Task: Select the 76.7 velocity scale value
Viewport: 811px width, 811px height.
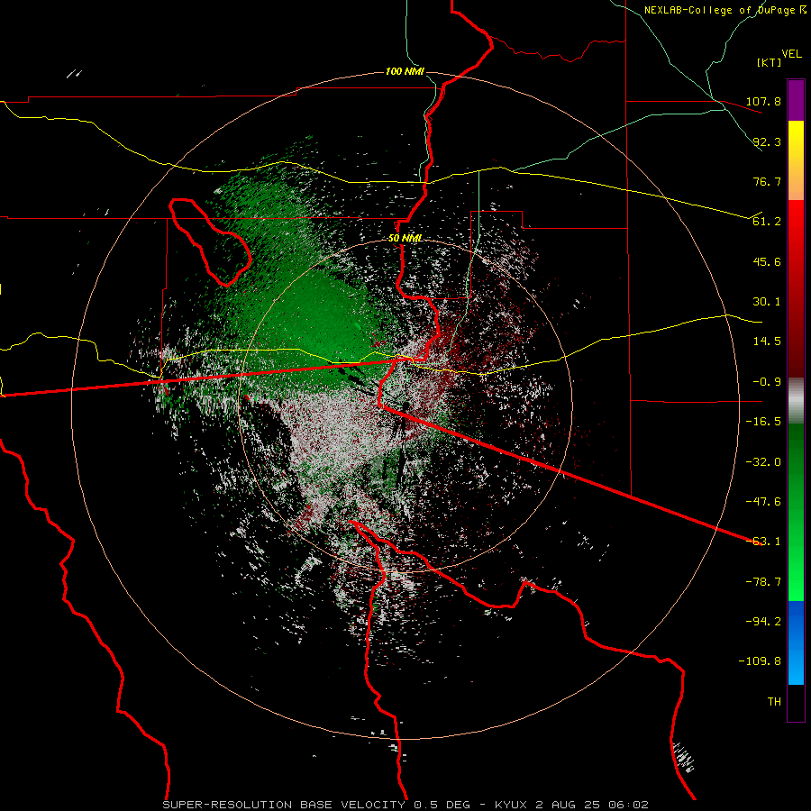Action: click(x=767, y=181)
